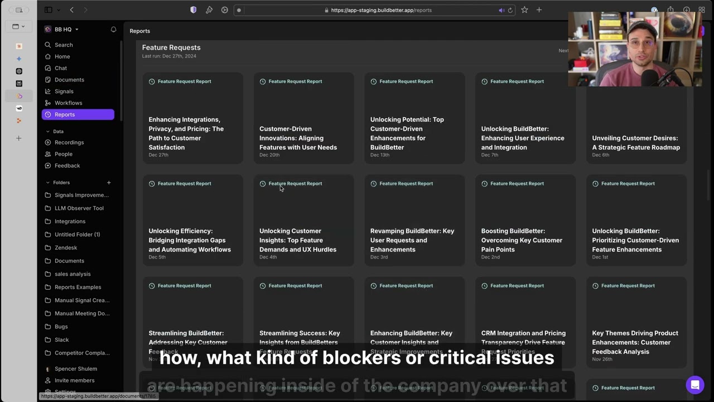Click the browser address bar URL
This screenshot has width=714, height=402.
point(381,10)
